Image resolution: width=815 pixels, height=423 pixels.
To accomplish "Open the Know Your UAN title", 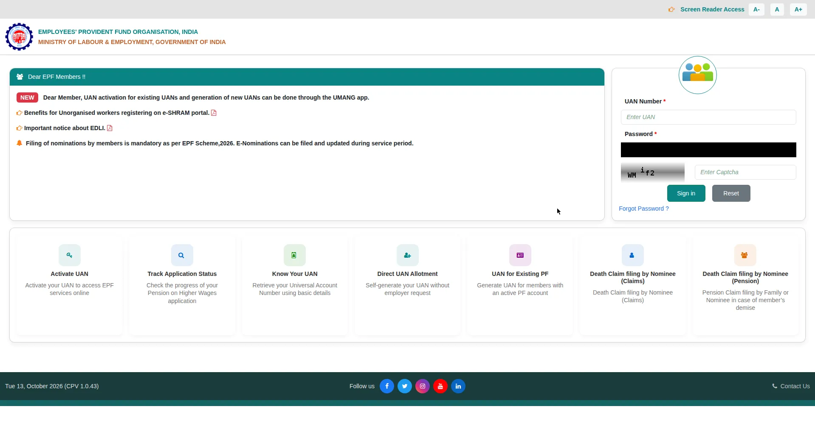I will tap(295, 274).
